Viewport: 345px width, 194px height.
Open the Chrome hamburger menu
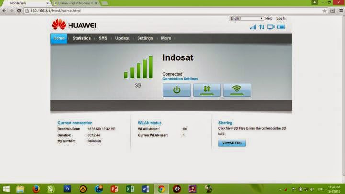pos(341,11)
